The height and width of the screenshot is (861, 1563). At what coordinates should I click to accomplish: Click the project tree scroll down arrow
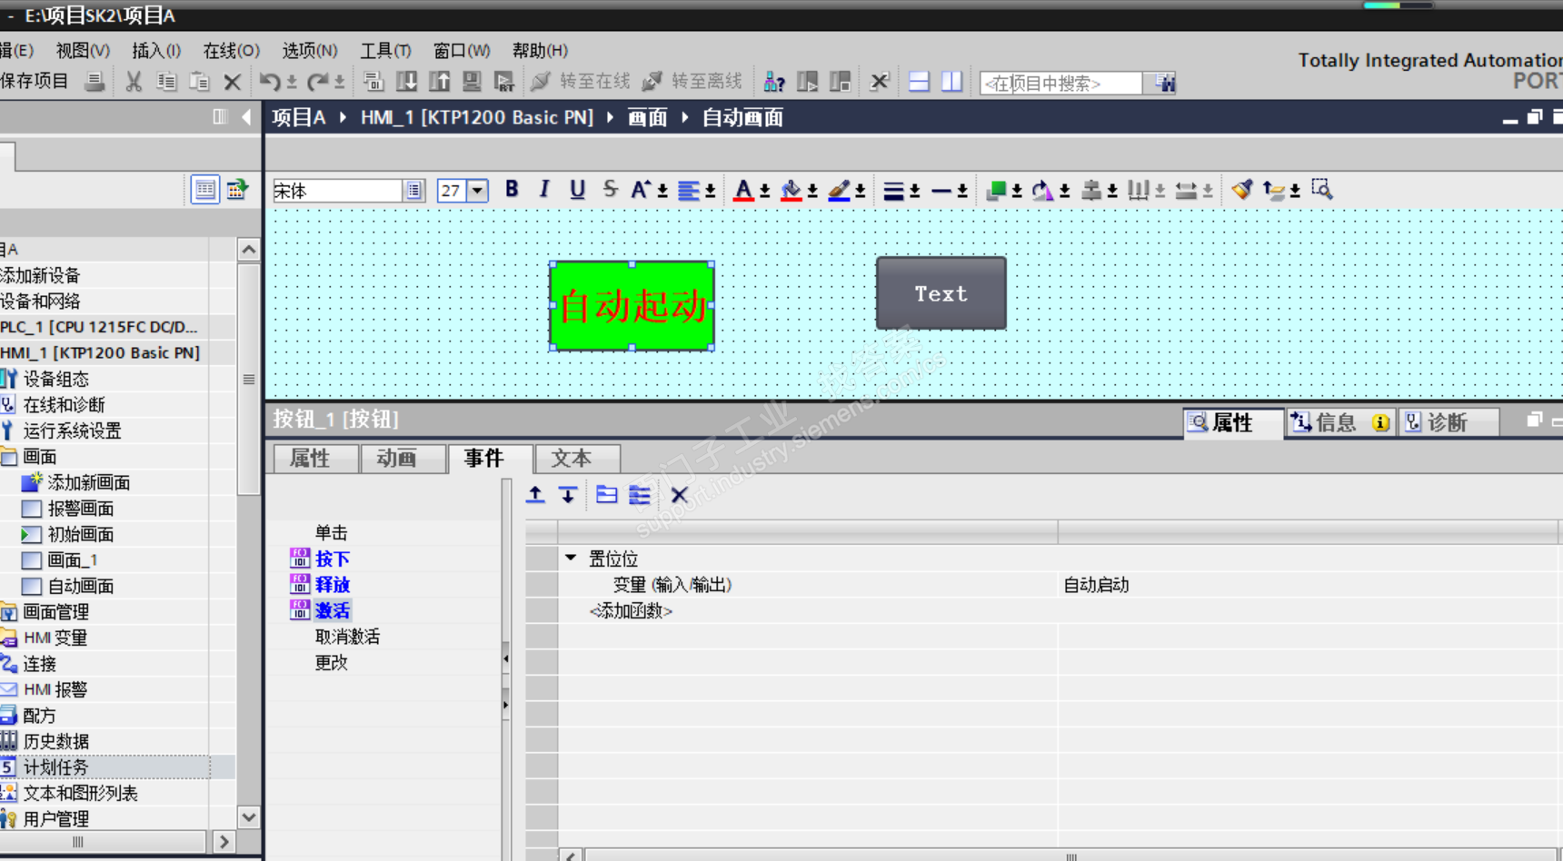coord(248,817)
